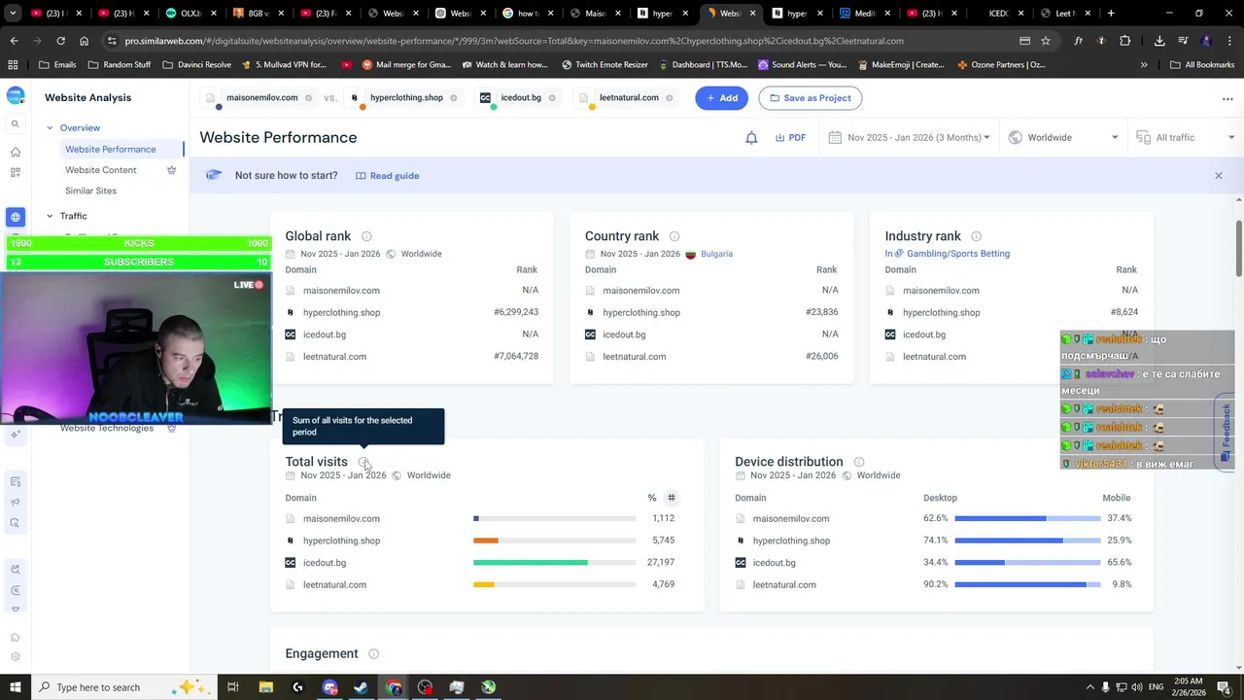Remove hyperclothing.shop from comparison

pyautogui.click(x=453, y=98)
